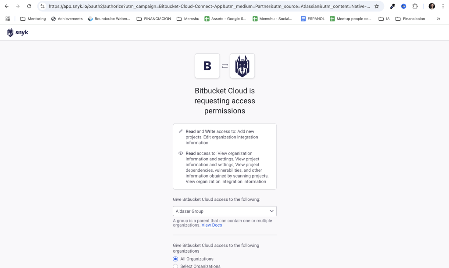Select the Select Organizations radio button
Screen dimensions: 449x268
click(175, 266)
